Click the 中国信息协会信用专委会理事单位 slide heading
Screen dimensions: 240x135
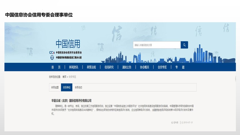coord(39,15)
